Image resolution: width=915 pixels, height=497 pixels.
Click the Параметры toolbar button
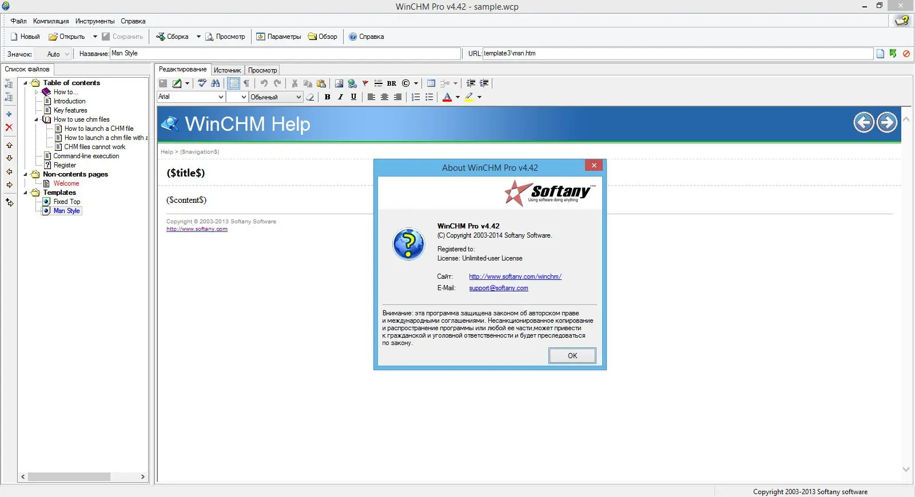[279, 37]
